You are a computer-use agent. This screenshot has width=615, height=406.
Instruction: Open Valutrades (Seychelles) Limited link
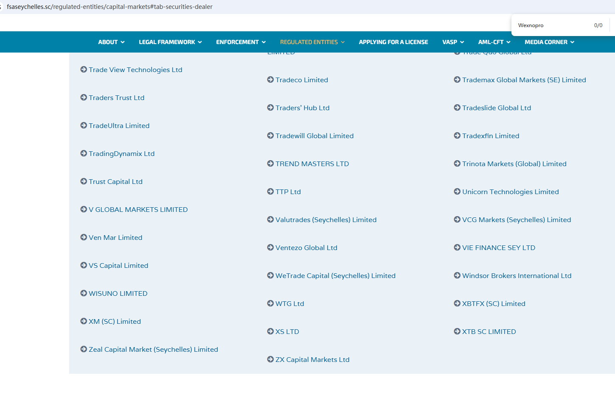coord(326,220)
